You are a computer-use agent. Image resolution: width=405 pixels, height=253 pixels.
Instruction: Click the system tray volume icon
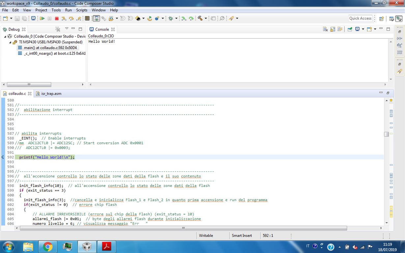click(x=355, y=247)
